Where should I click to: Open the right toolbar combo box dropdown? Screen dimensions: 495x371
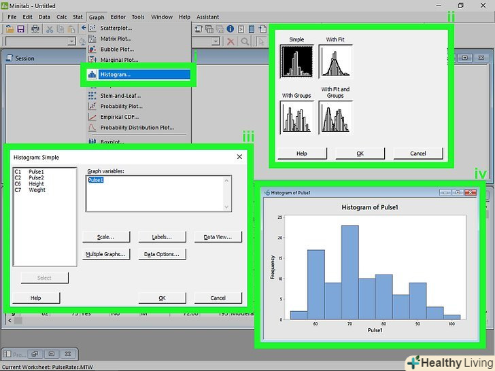tap(216, 41)
